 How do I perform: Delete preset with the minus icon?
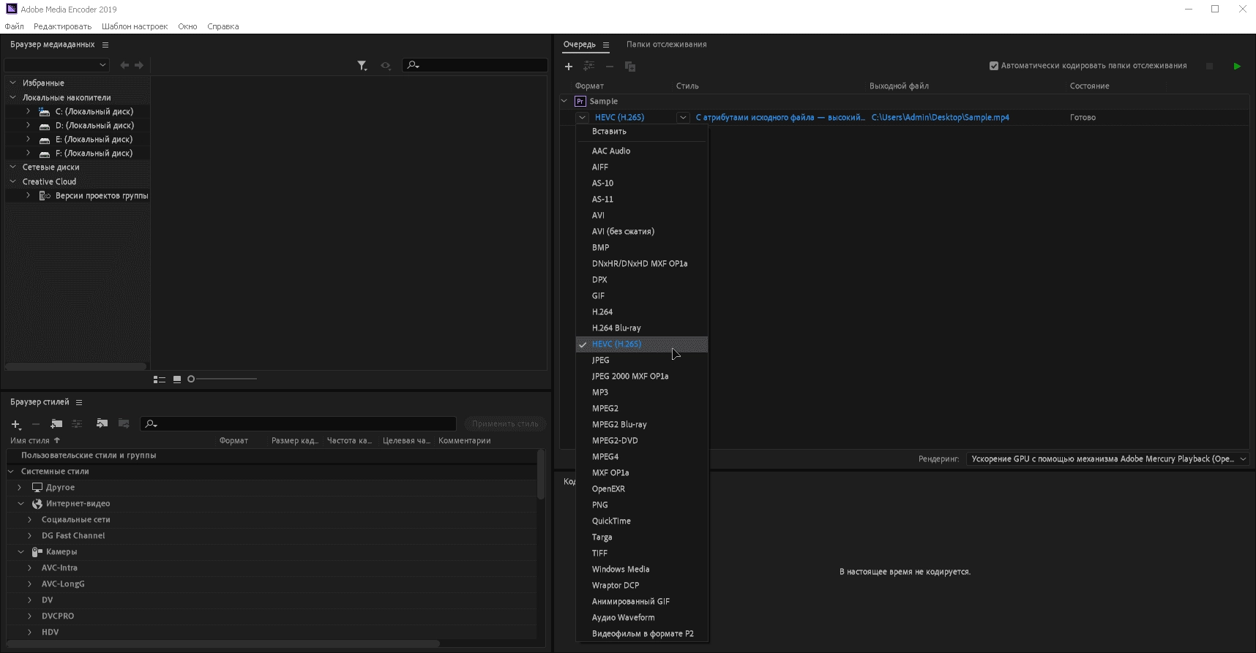[36, 424]
